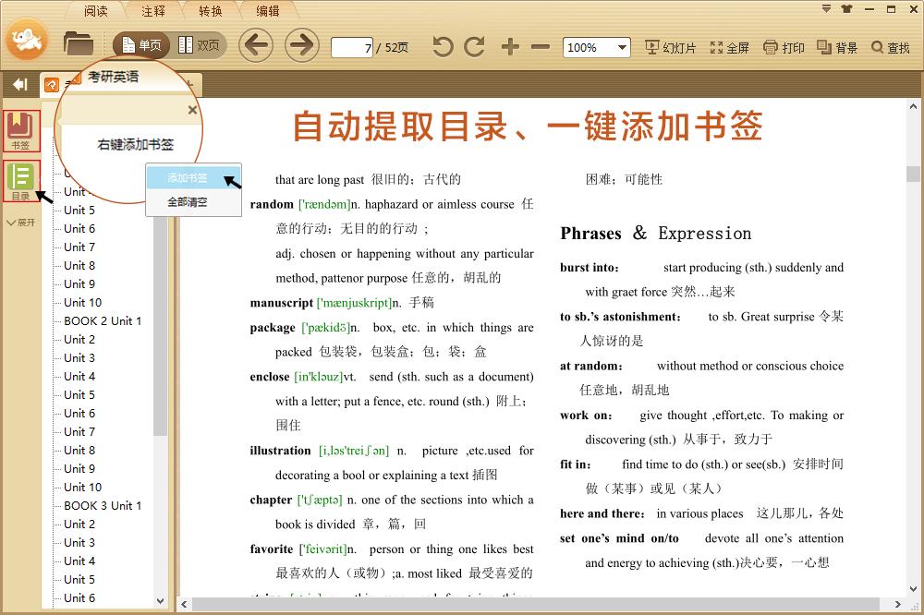Go to previous page arrow
Viewport: 924px width, 615px height.
pos(256,44)
